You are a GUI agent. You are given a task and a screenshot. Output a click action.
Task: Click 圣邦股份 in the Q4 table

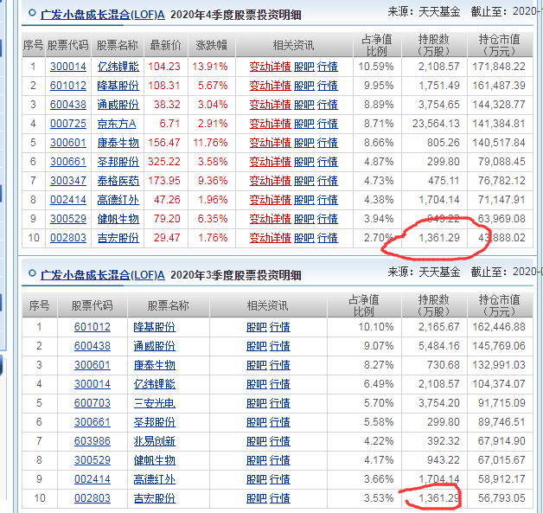(118, 162)
